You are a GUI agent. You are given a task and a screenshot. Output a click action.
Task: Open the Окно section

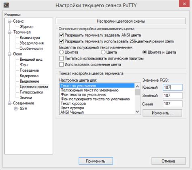17,54
